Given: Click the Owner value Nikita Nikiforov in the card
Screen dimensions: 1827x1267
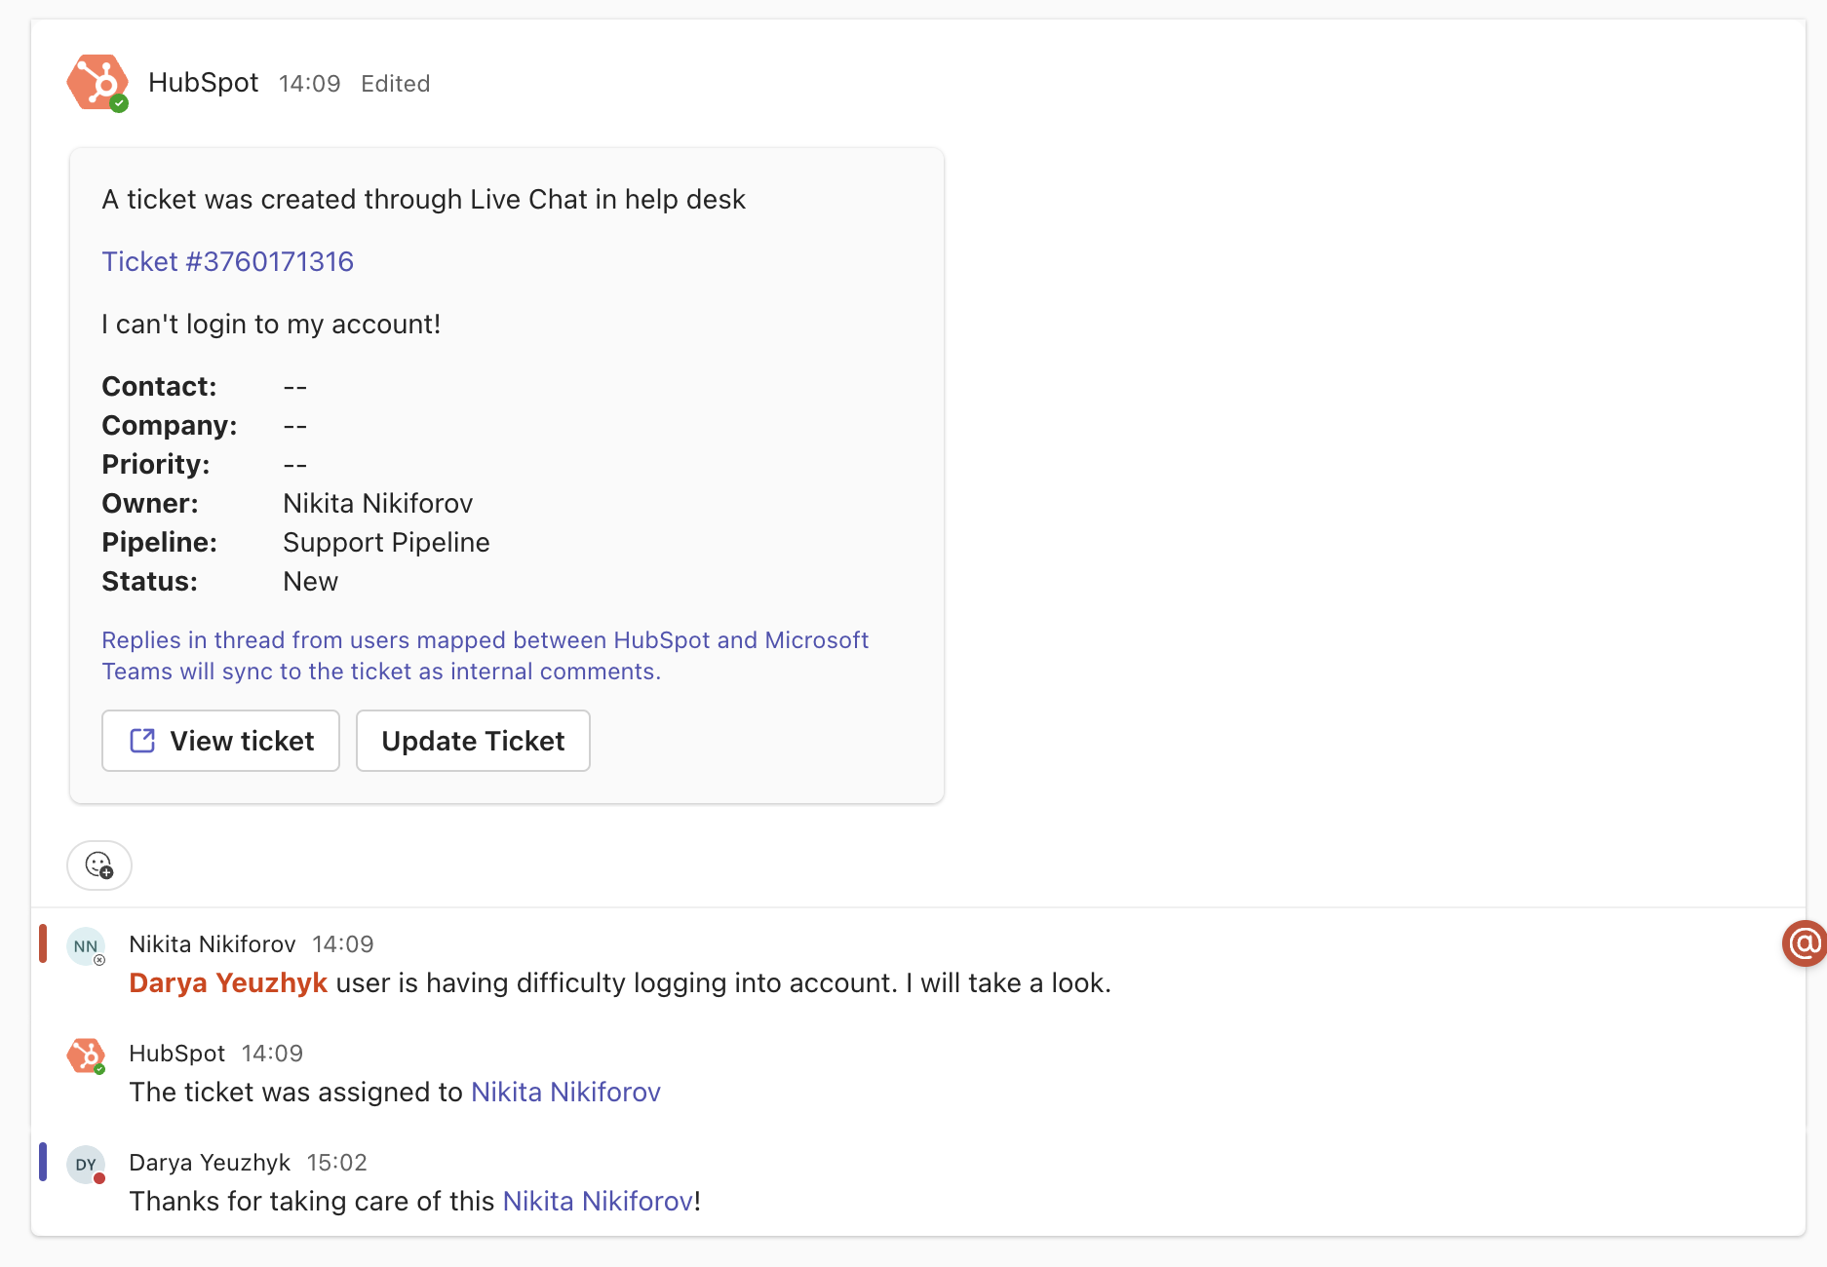Looking at the screenshot, I should click(378, 503).
